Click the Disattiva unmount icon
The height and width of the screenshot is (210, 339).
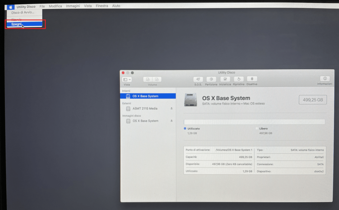[x=252, y=79]
